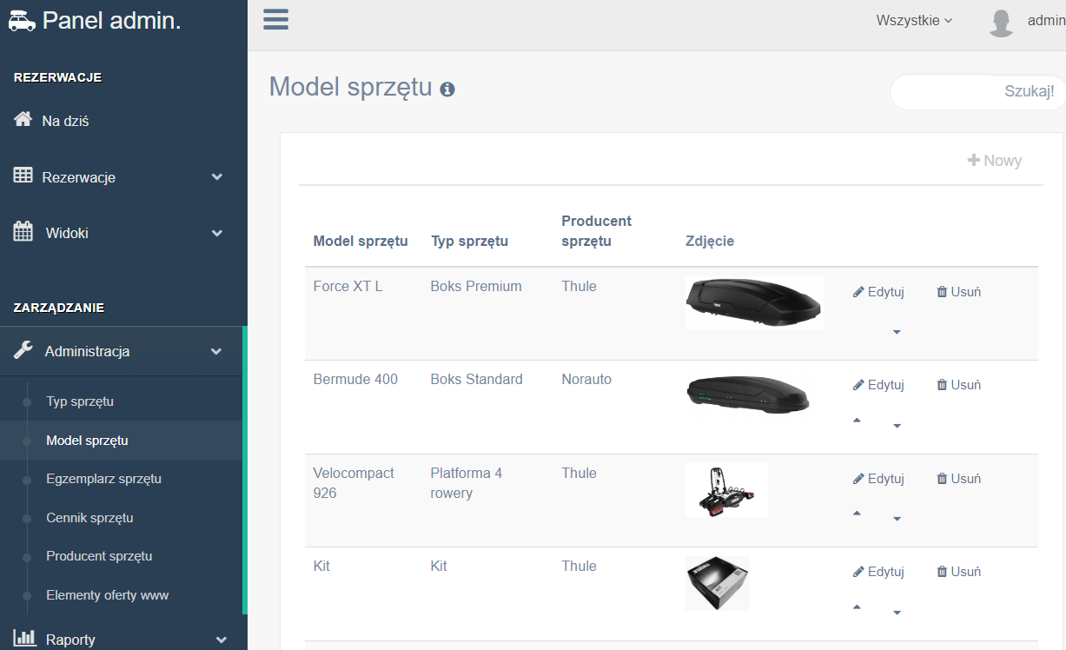Open Na dziś from the sidebar
Viewport: 1066px width, 650px height.
65,121
